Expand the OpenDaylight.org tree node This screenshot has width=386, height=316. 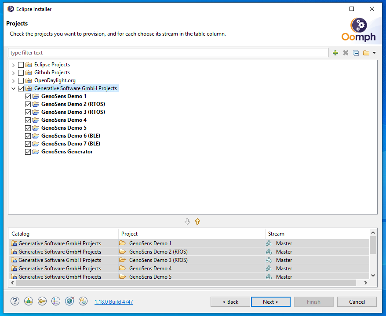(14, 81)
